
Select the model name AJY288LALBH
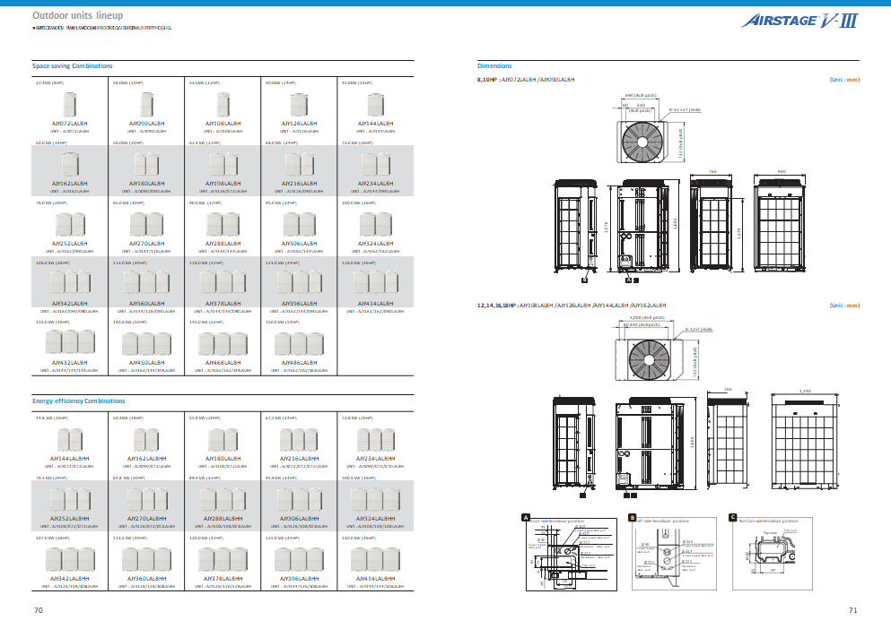[x=223, y=244]
